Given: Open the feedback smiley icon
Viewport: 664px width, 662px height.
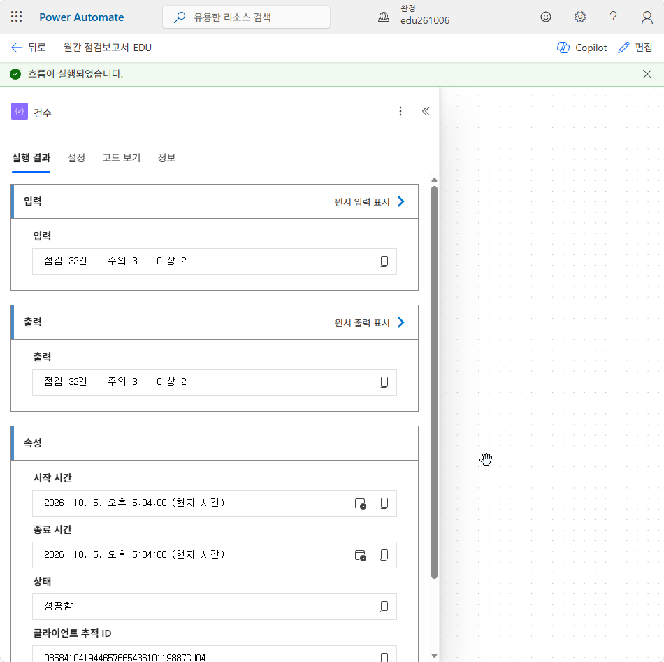Looking at the screenshot, I should 546,17.
